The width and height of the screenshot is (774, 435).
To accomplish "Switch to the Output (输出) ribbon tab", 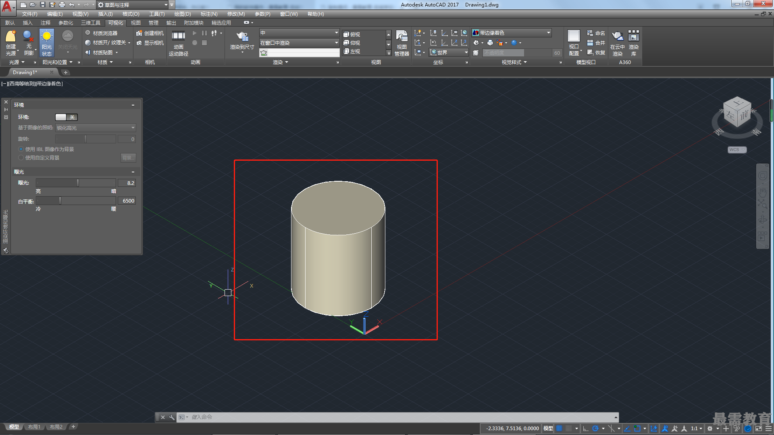I will 171,23.
